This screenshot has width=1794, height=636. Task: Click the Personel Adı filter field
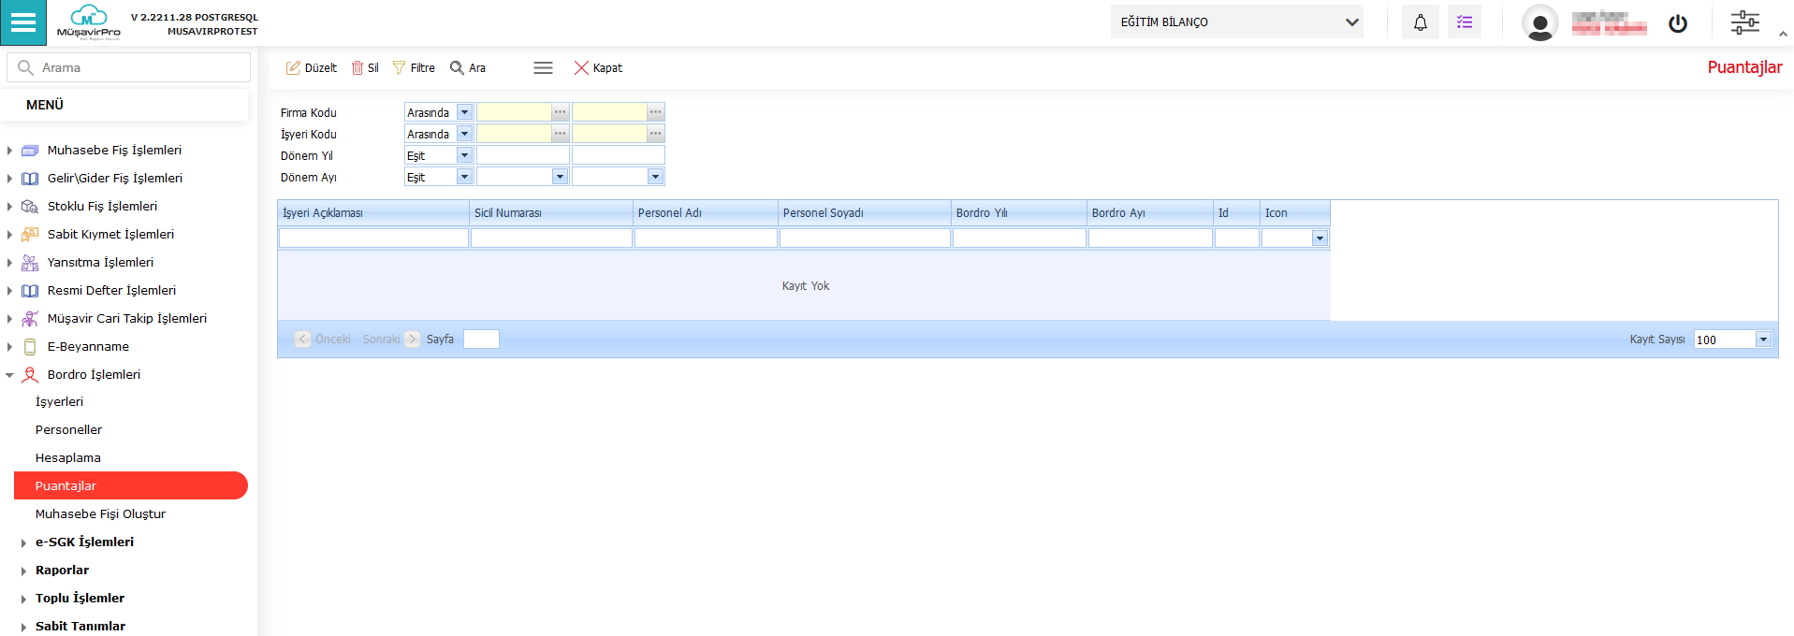coord(706,238)
